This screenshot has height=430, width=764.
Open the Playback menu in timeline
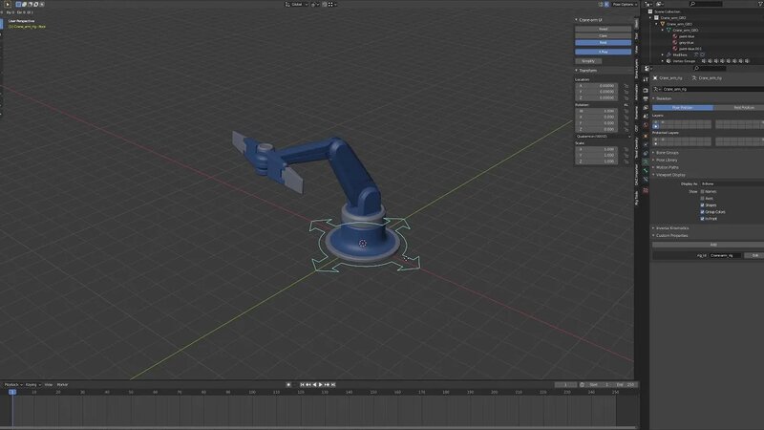pyautogui.click(x=13, y=385)
